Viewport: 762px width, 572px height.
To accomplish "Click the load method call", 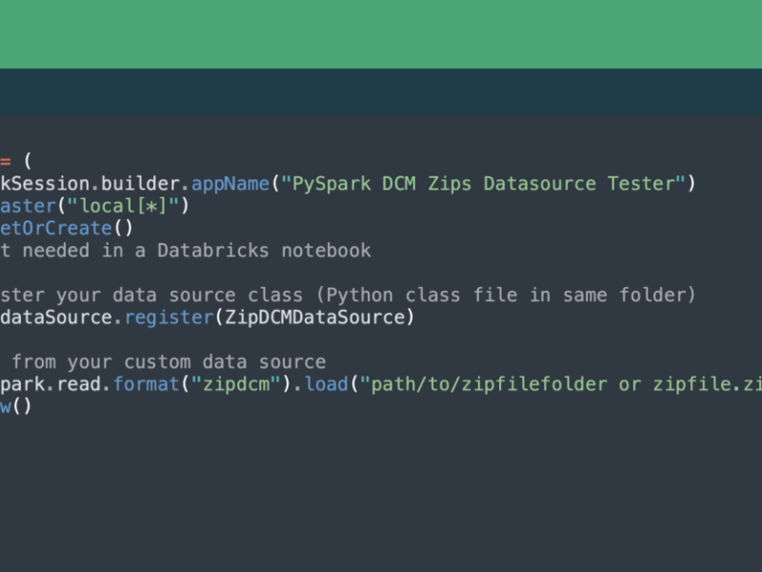I will 327,384.
